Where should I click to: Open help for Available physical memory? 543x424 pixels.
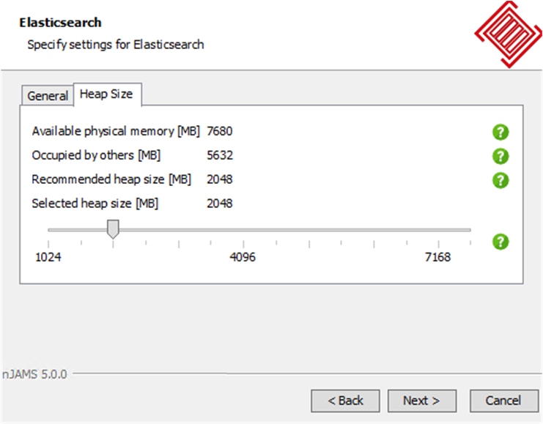[500, 133]
